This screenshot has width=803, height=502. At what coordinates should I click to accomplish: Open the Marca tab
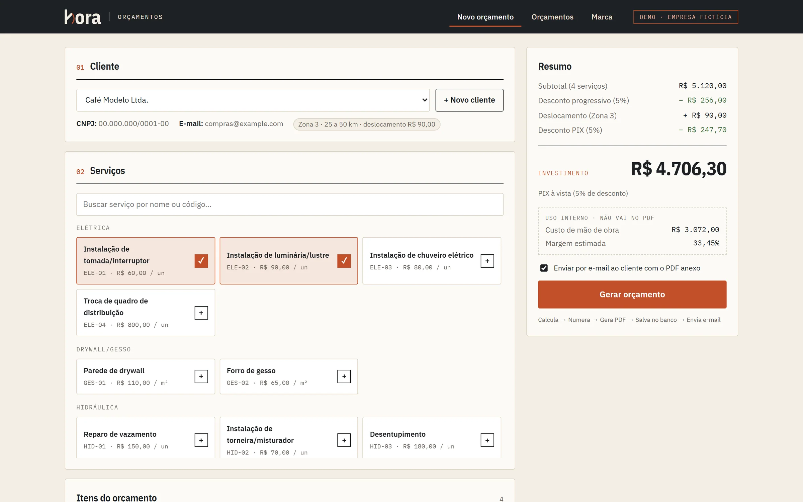click(x=602, y=17)
